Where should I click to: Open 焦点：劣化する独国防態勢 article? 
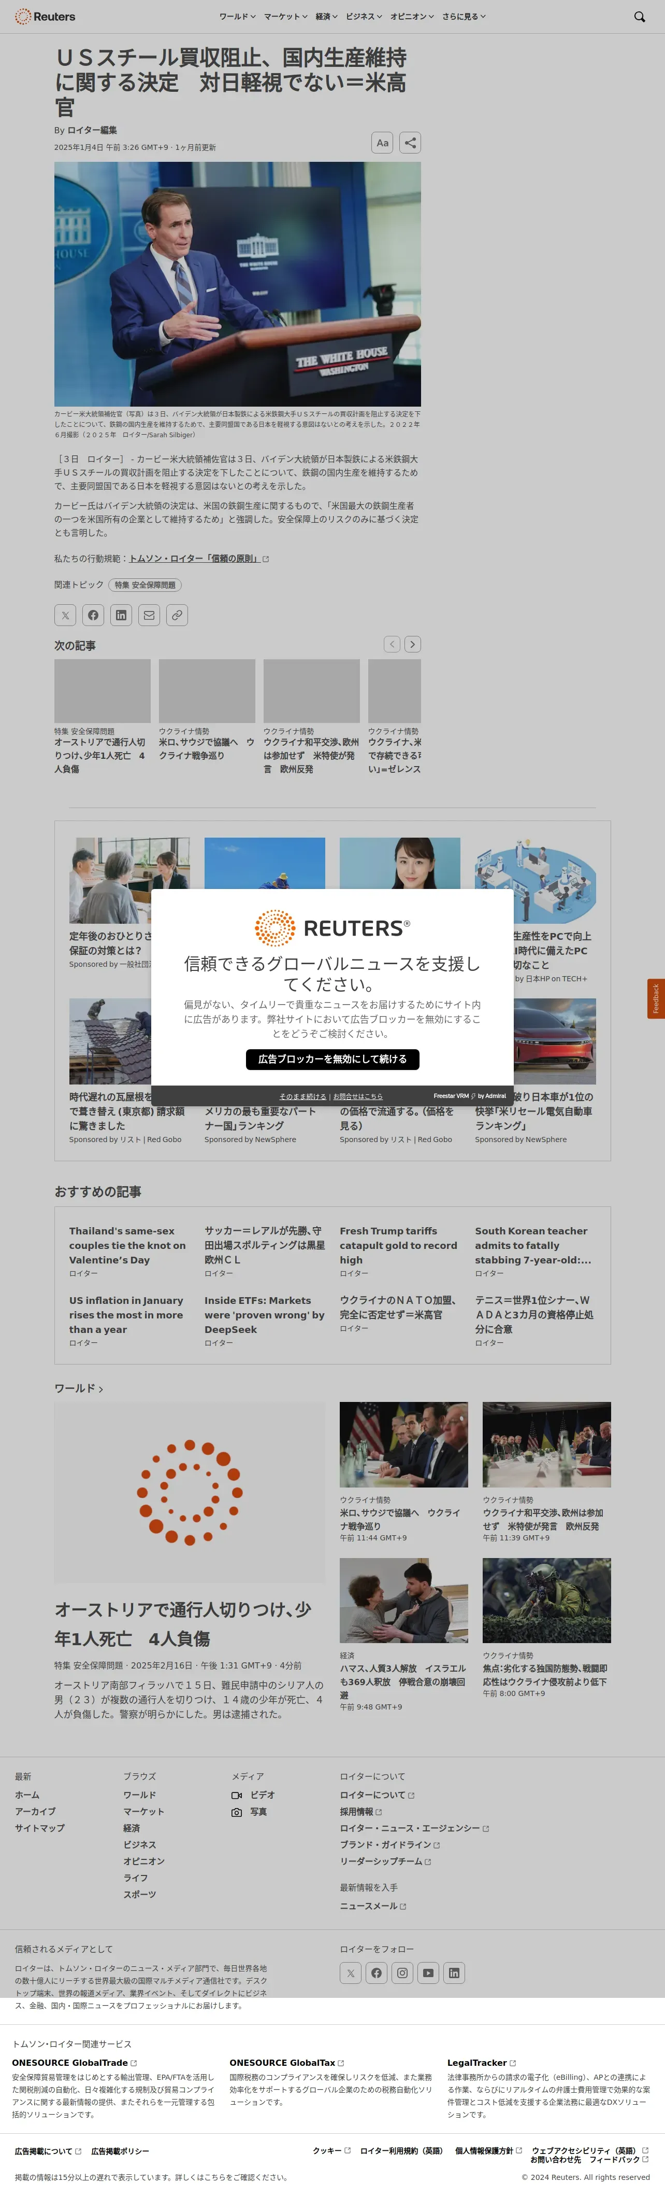click(x=546, y=1675)
